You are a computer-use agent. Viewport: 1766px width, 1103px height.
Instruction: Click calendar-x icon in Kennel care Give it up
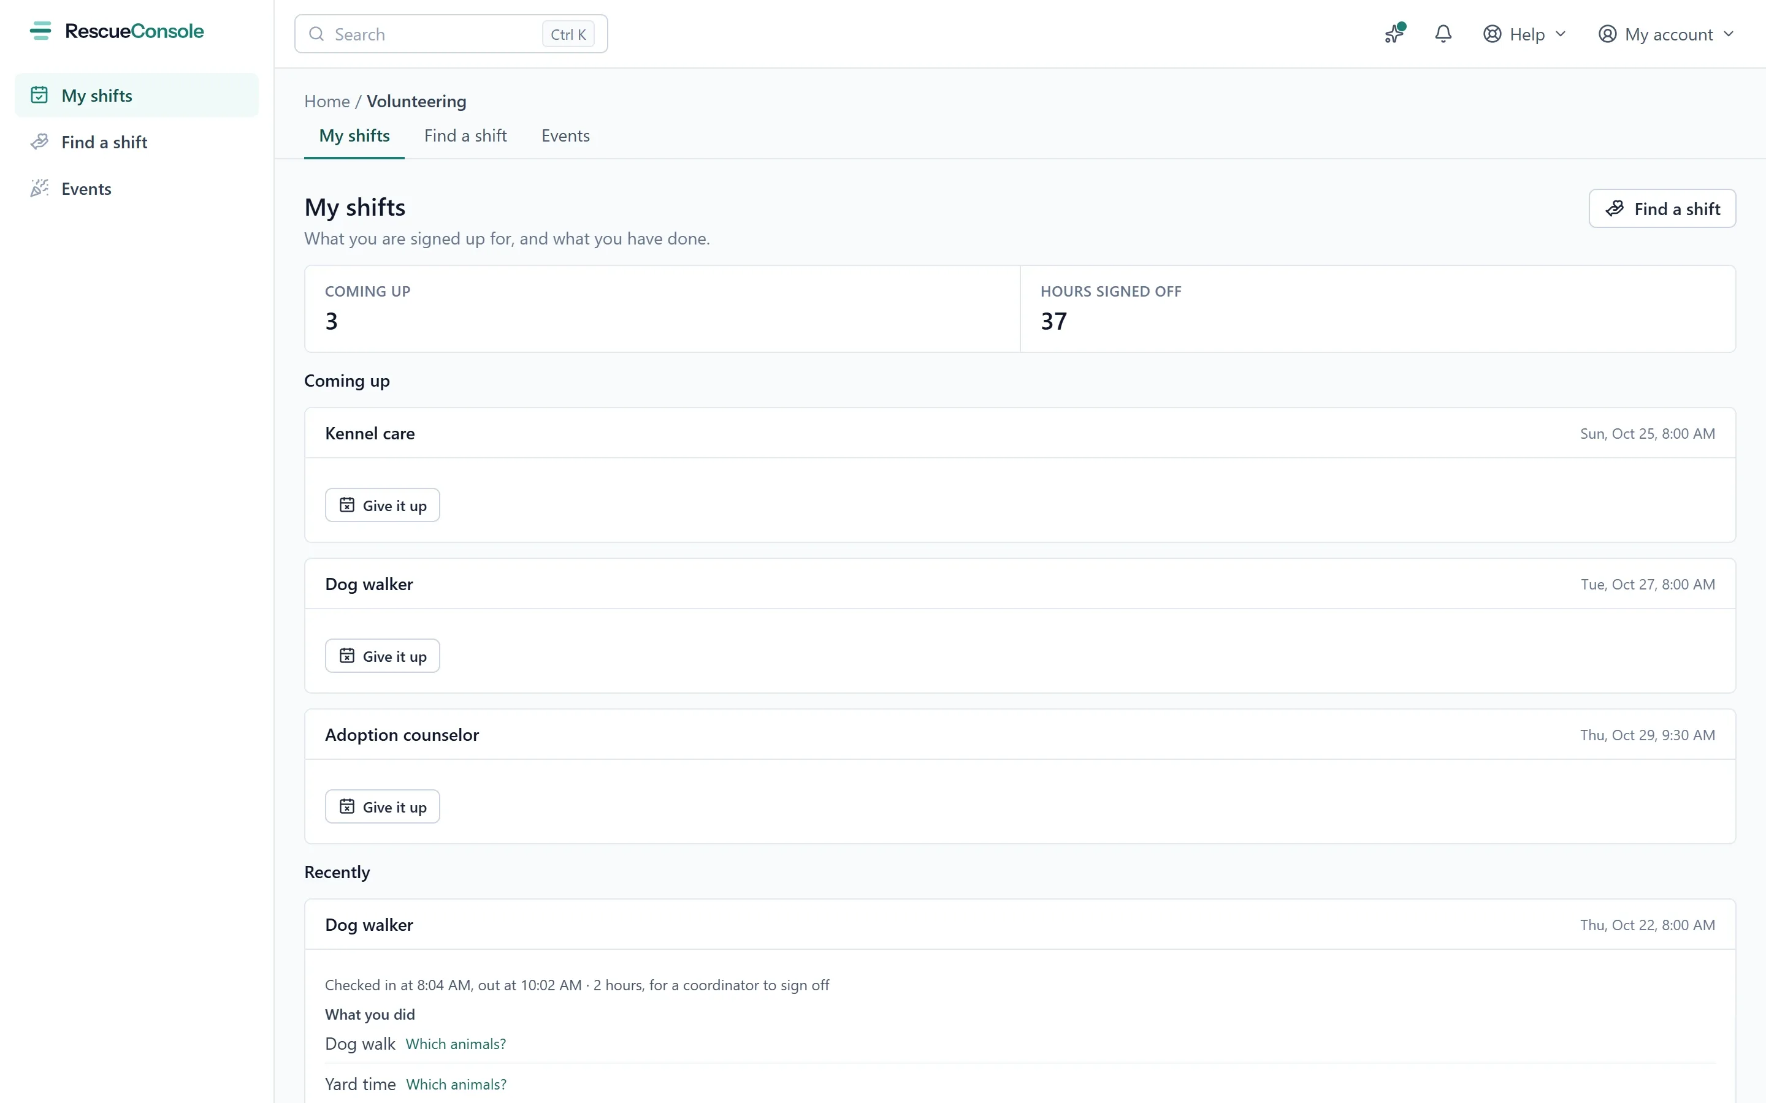click(347, 506)
